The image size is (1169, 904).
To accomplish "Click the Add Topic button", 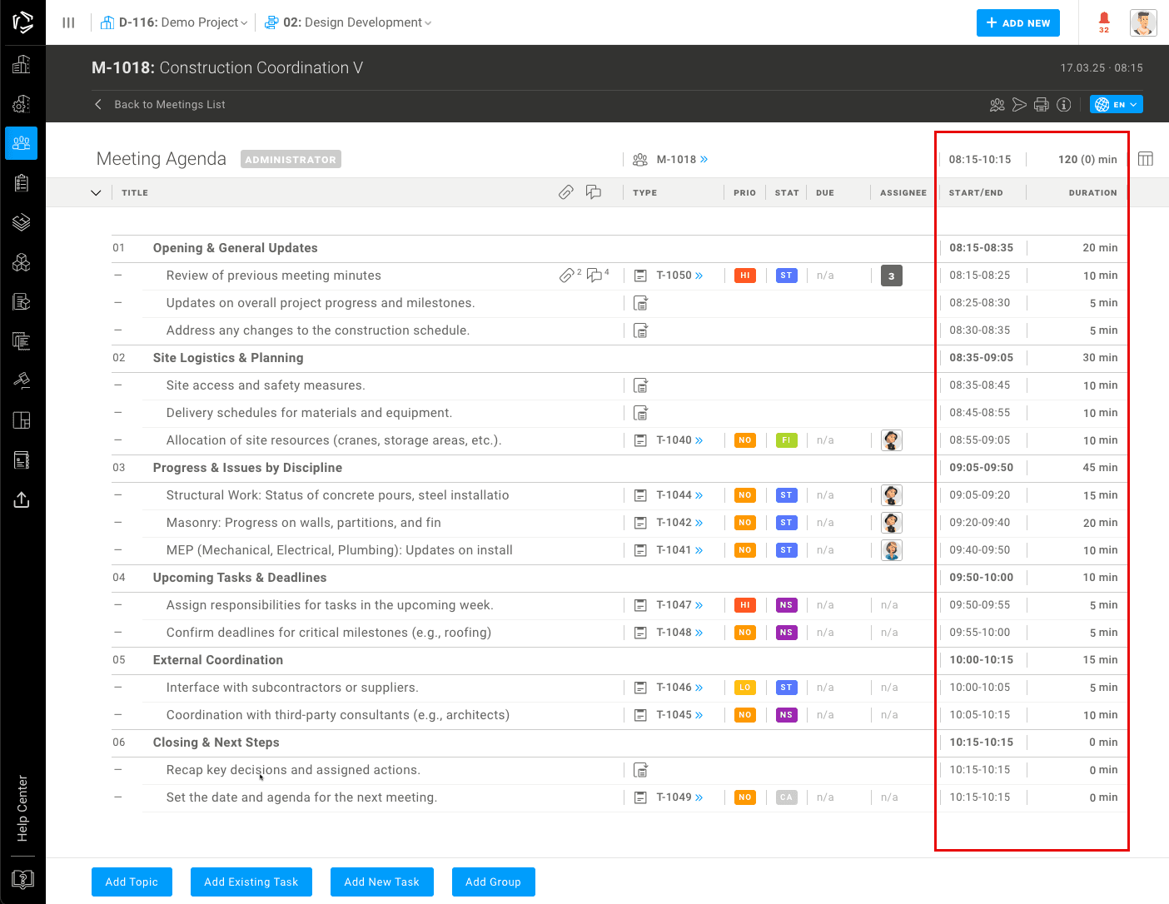I will pos(132,882).
